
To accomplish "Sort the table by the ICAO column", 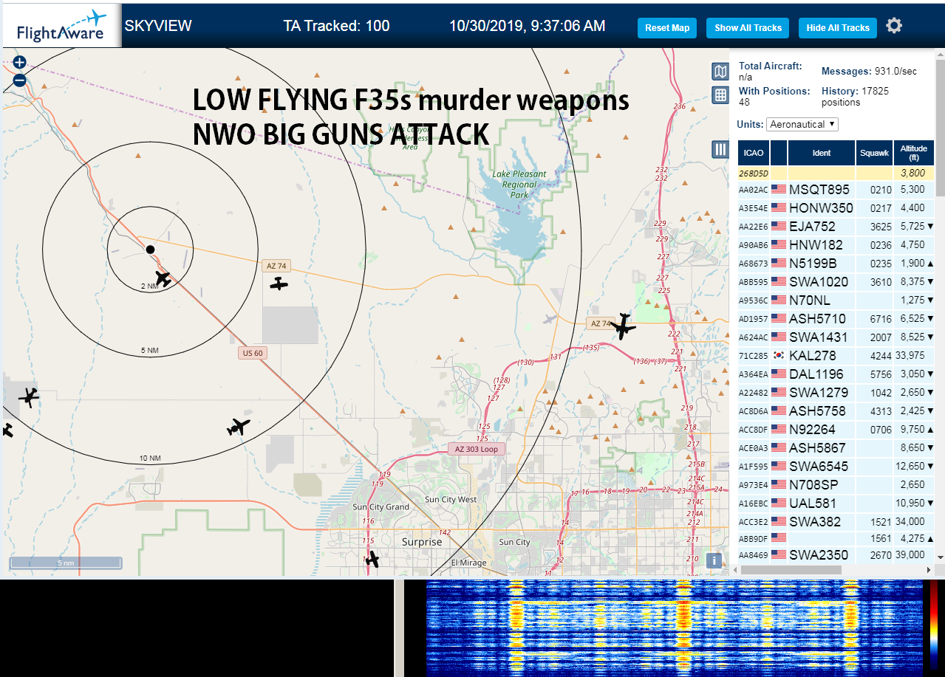I will click(754, 153).
